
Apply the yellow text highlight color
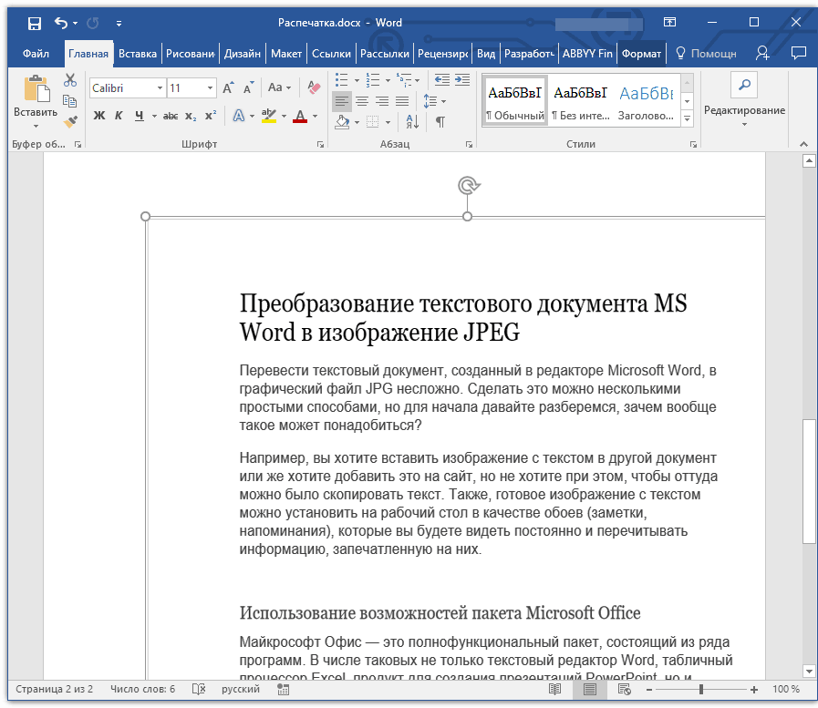269,116
